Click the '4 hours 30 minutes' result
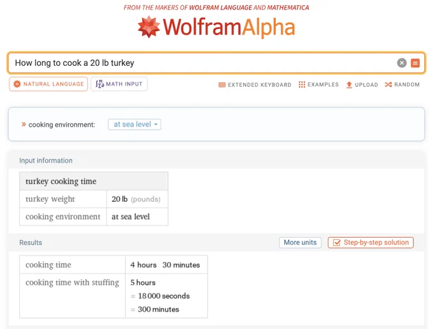The height and width of the screenshot is (329, 434). tap(165, 264)
